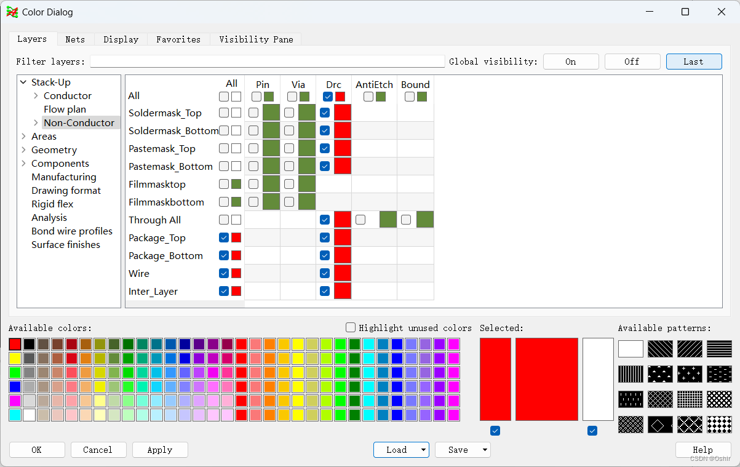Viewport: 740px width, 467px height.
Task: Pick the plus signs pattern
Action: 690,374
